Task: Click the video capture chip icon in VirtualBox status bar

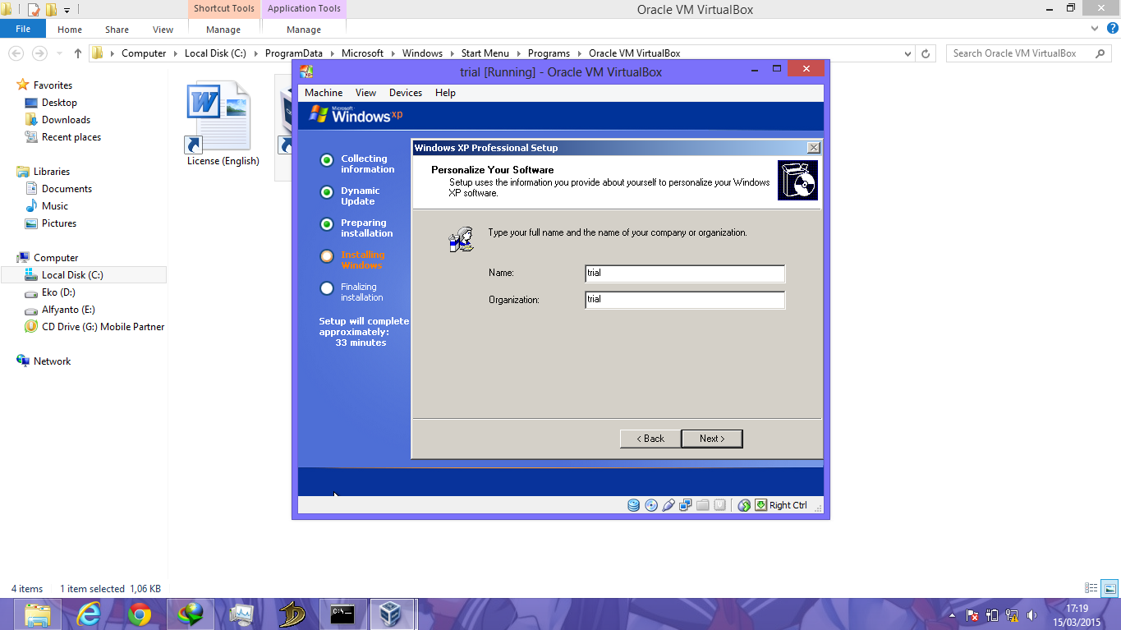Action: tap(719, 505)
